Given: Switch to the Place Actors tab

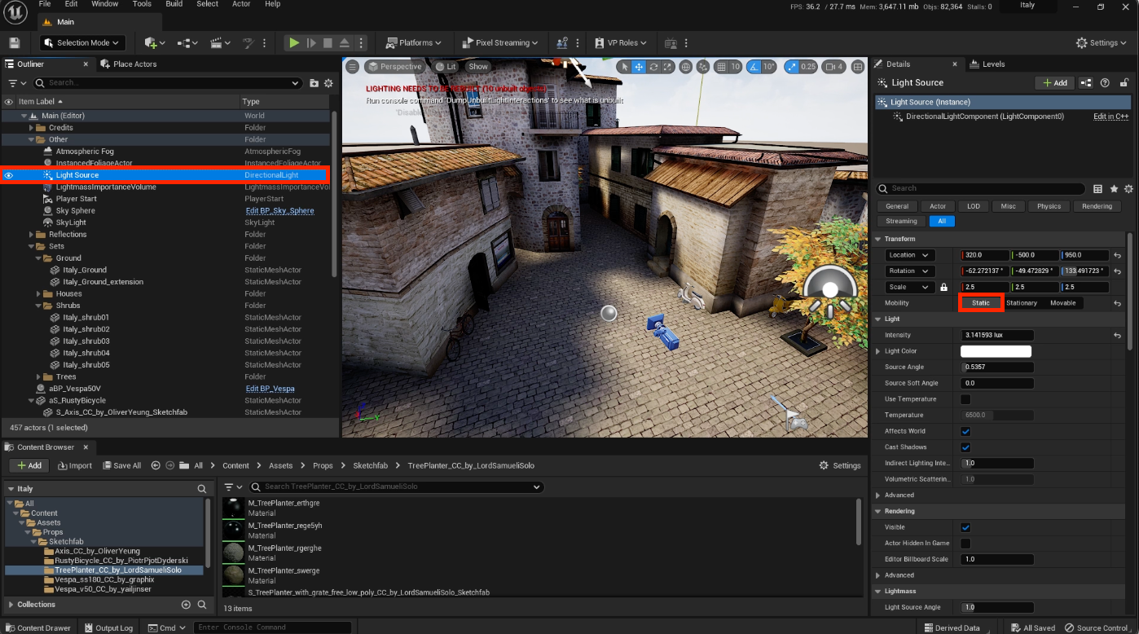Looking at the screenshot, I should point(130,64).
